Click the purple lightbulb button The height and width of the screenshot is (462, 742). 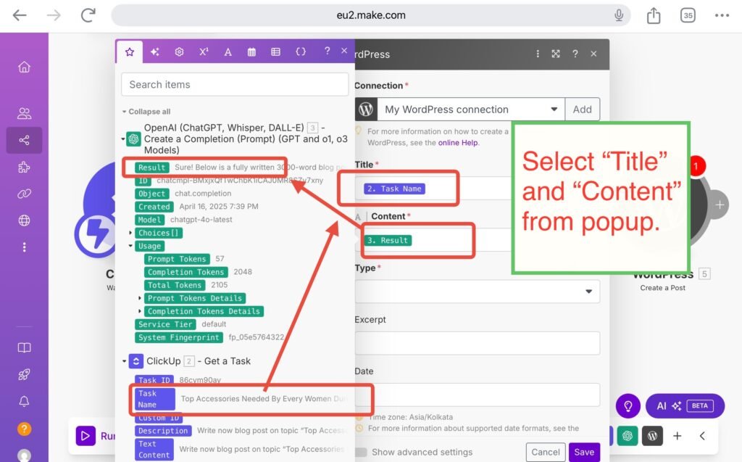click(628, 406)
